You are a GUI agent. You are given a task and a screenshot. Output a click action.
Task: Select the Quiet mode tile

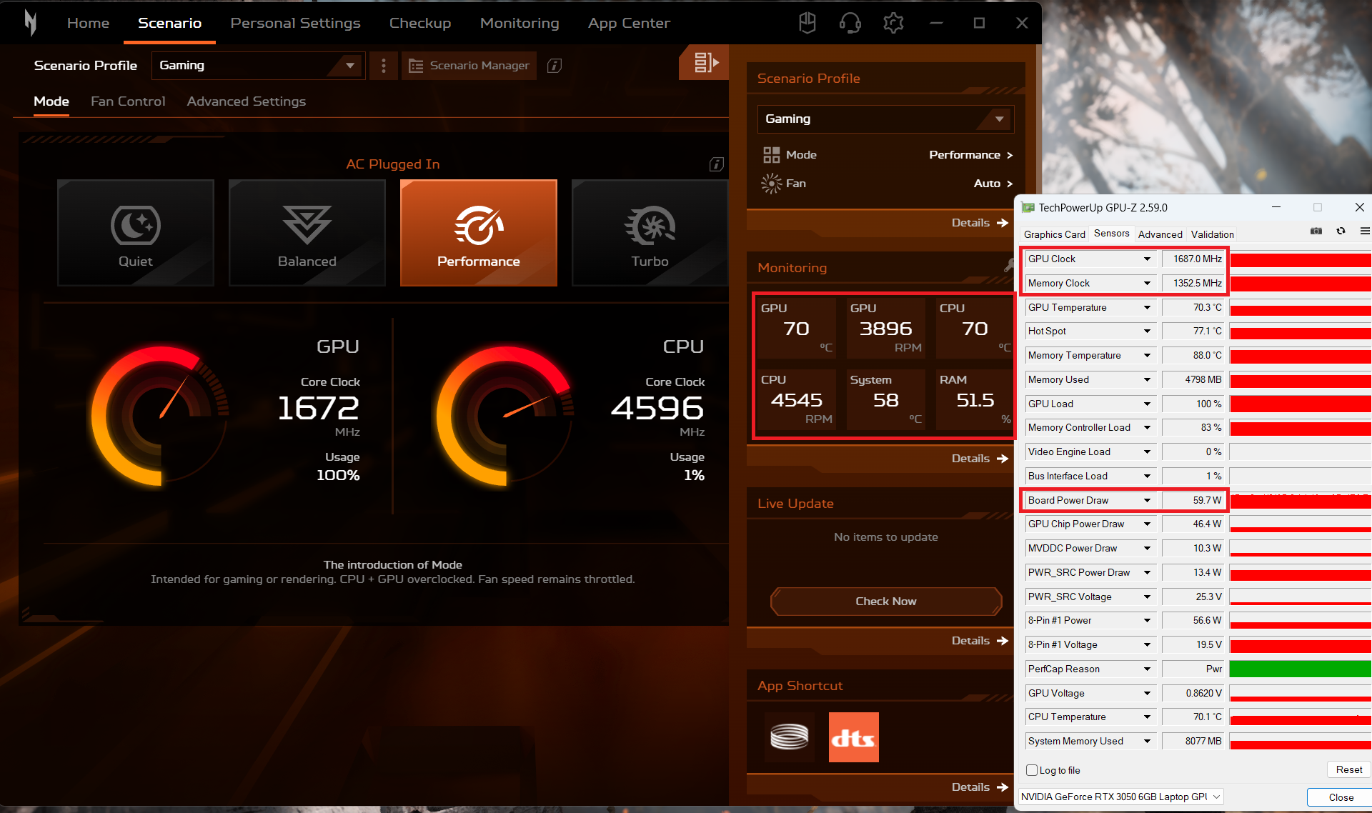click(x=136, y=233)
